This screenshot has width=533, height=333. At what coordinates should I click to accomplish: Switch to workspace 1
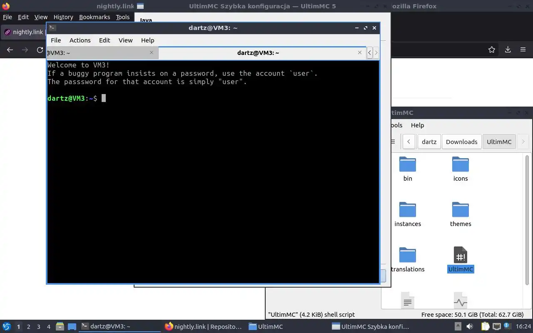[x=18, y=327]
